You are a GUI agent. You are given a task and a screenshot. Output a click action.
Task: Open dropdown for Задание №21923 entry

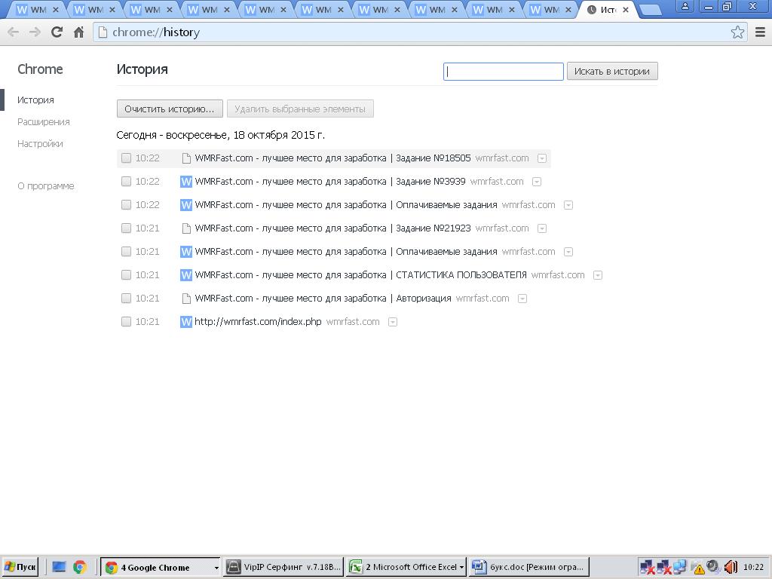click(x=541, y=228)
